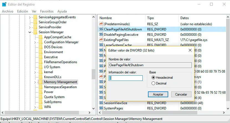Expand the WPA tree node
Image resolution: width=230 pixels, height=123 pixels.
click(35, 107)
